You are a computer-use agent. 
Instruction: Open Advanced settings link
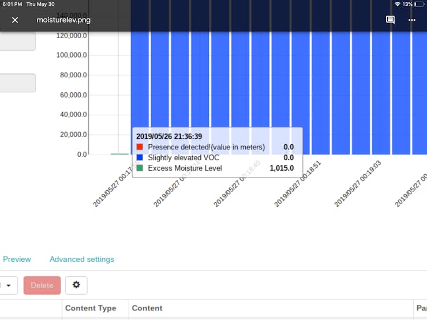click(82, 259)
